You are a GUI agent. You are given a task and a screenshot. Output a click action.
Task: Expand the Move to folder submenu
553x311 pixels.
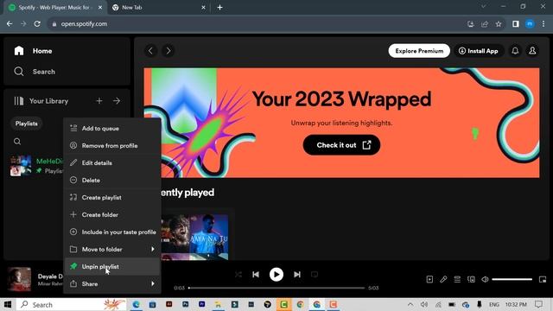tap(111, 250)
